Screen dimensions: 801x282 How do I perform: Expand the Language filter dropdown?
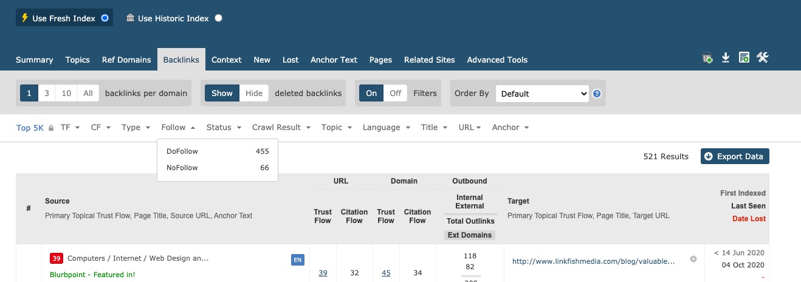click(386, 128)
